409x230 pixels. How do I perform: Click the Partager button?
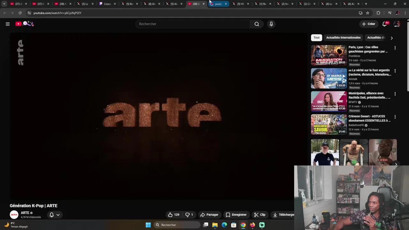(209, 215)
